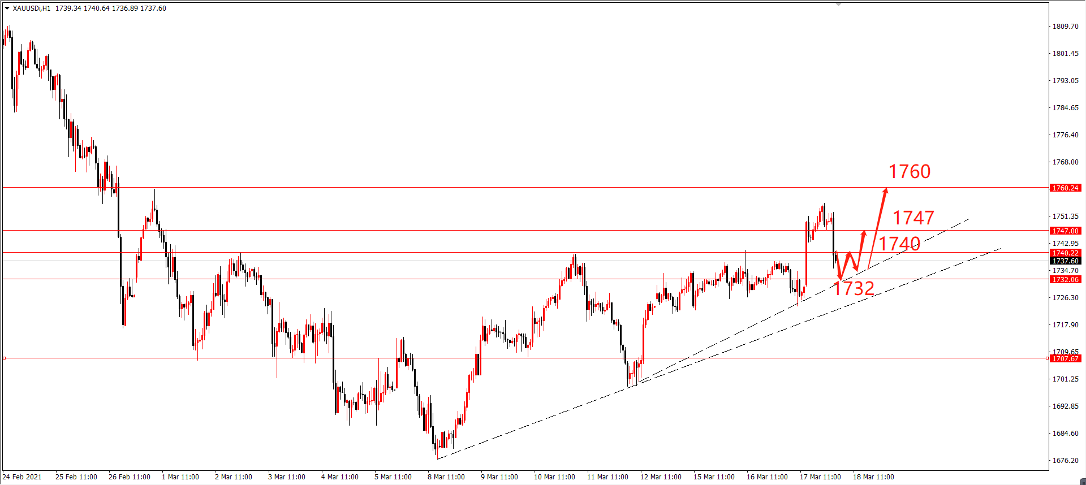Click the 4 Mar 11:00 date label
1086x485 pixels.
point(340,477)
